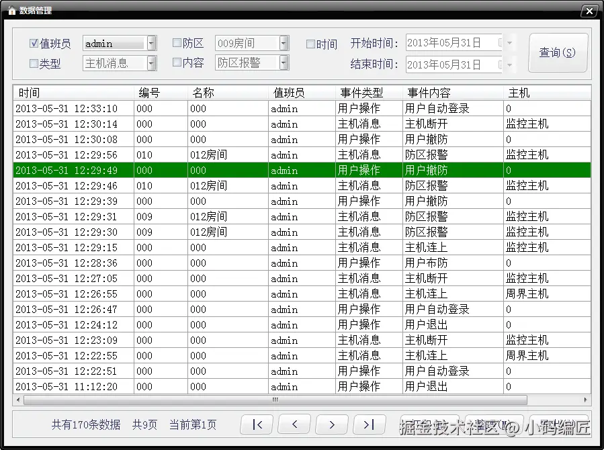Go to the first page of records

(257, 424)
